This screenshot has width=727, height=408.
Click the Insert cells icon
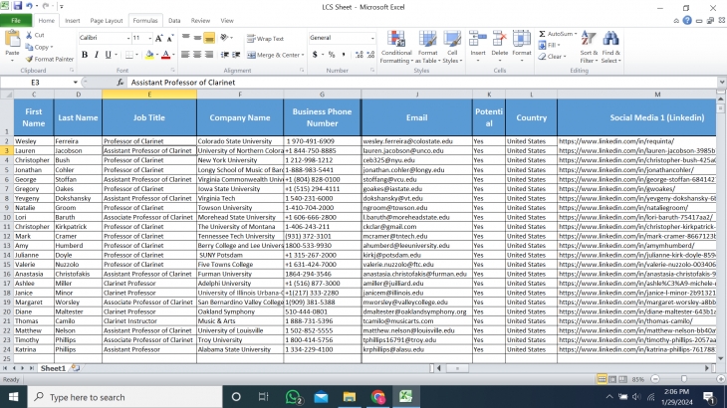[478, 40]
